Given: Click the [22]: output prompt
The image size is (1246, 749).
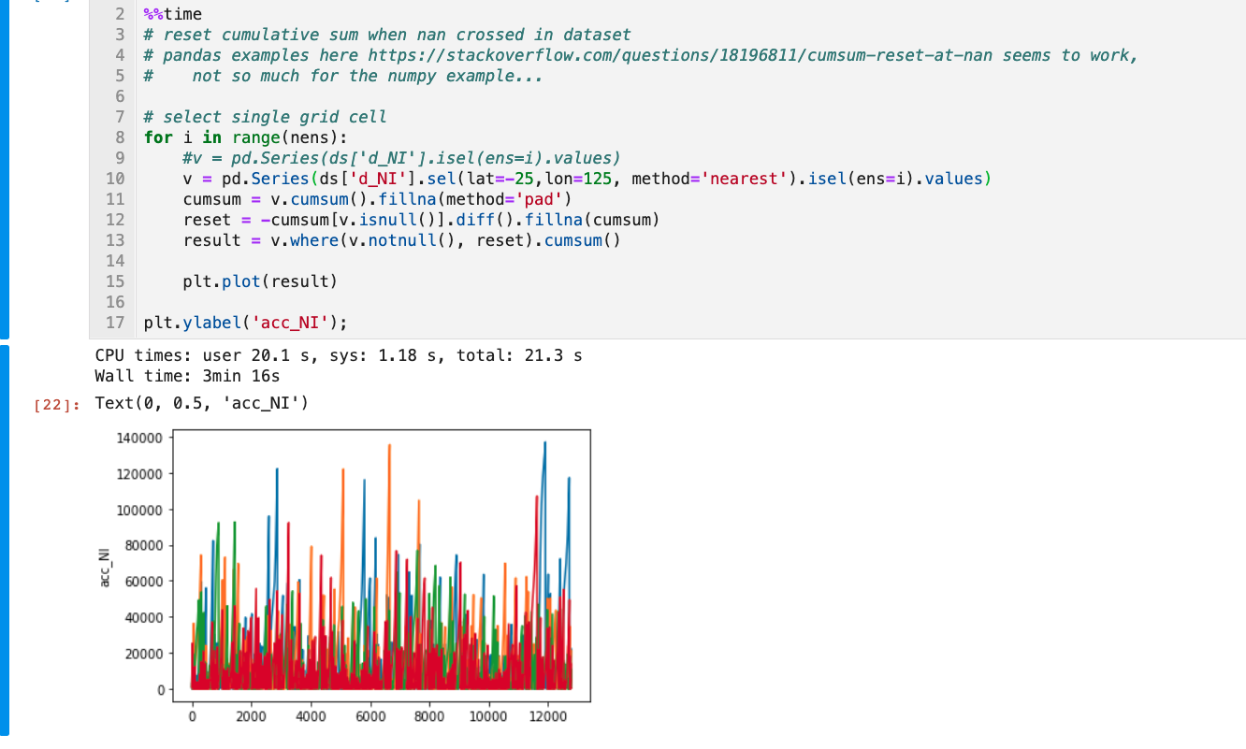Looking at the screenshot, I should pos(59,404).
